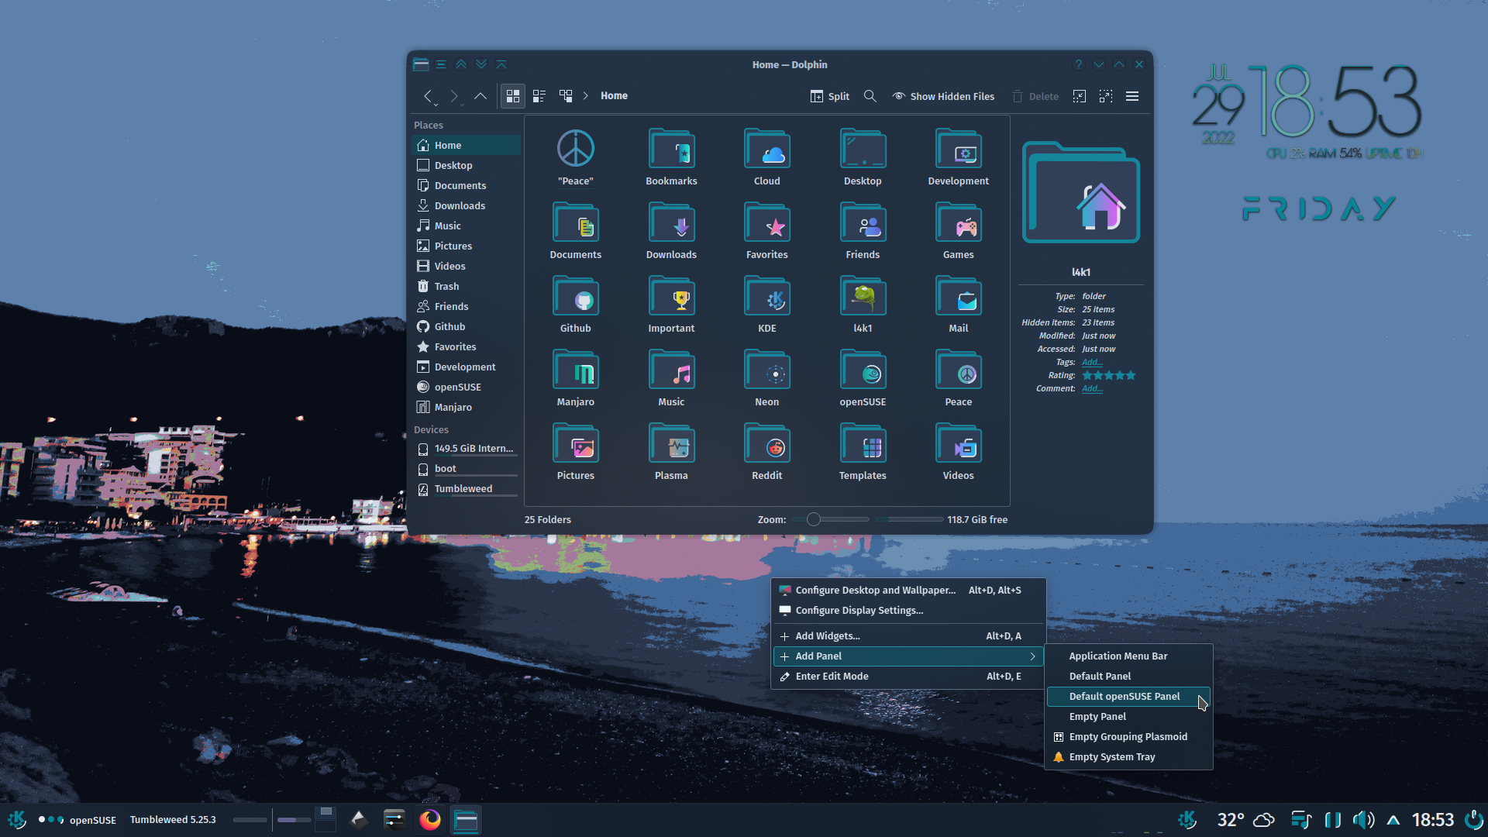This screenshot has width=1488, height=837.
Task: Open the KDE folder
Action: 766,305
